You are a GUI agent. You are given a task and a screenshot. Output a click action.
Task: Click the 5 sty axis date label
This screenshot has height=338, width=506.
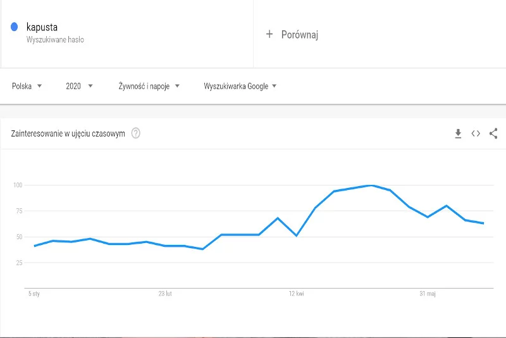point(34,294)
